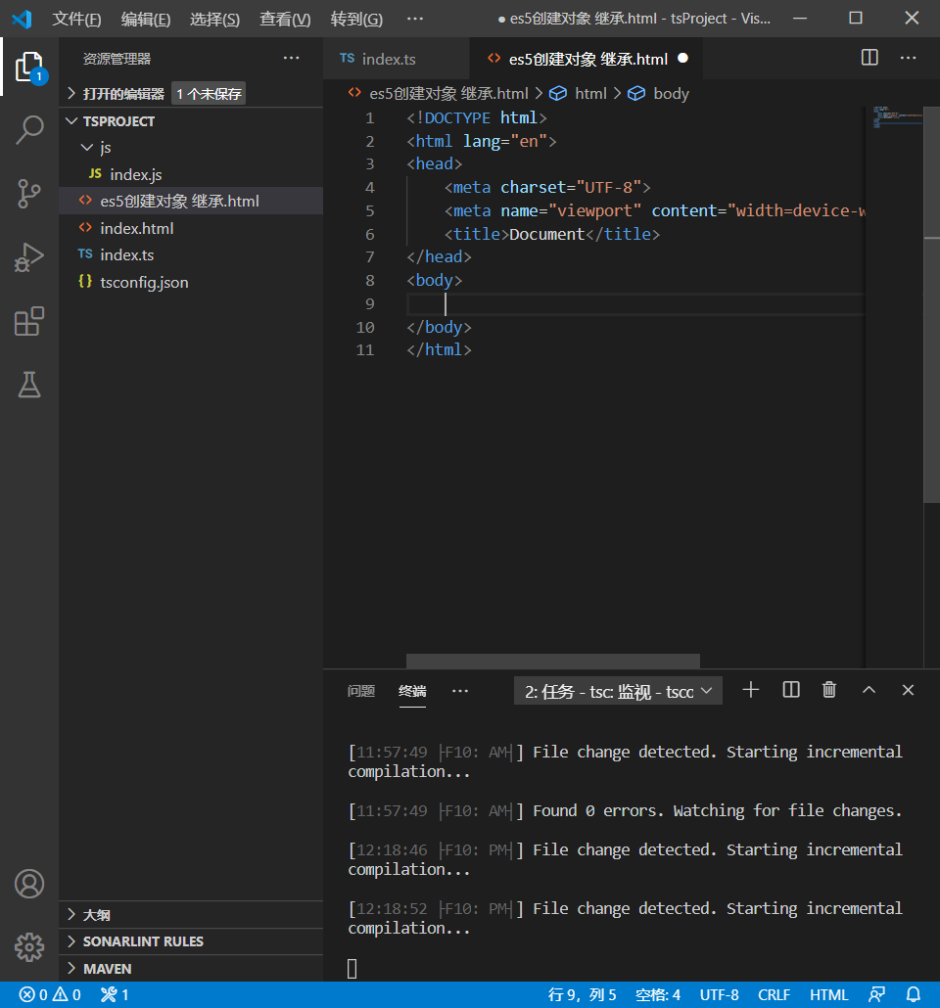This screenshot has width=940, height=1008.
Task: Open 文件(F) menu
Action: (x=76, y=20)
